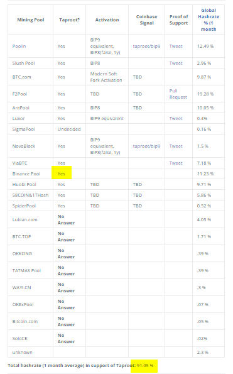
Task: Select the Mining Pool column header
Action: 31,19
